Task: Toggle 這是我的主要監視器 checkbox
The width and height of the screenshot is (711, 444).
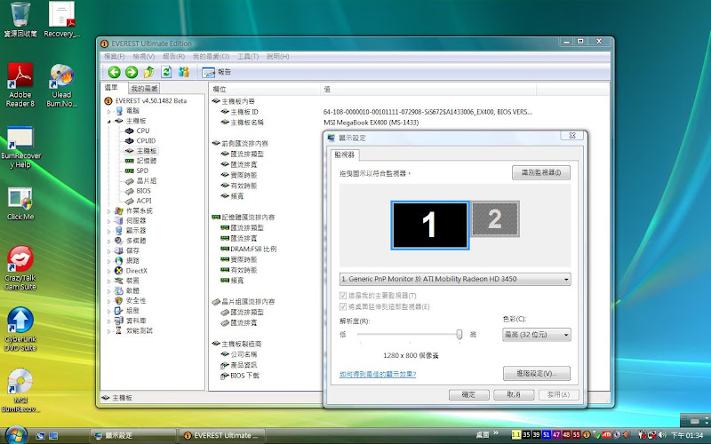Action: (x=343, y=296)
